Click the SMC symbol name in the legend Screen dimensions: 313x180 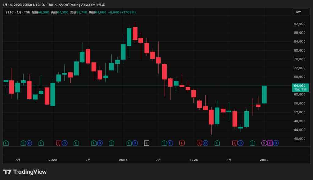[x=10, y=12]
